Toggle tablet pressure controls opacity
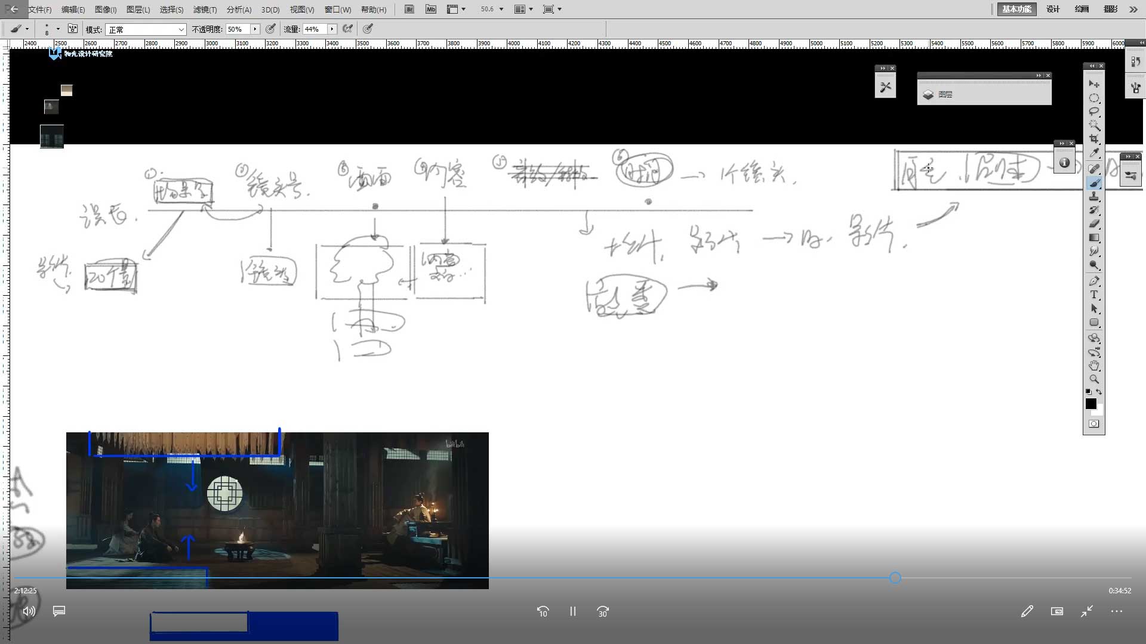Screen dimensions: 1146x644 click(x=270, y=29)
